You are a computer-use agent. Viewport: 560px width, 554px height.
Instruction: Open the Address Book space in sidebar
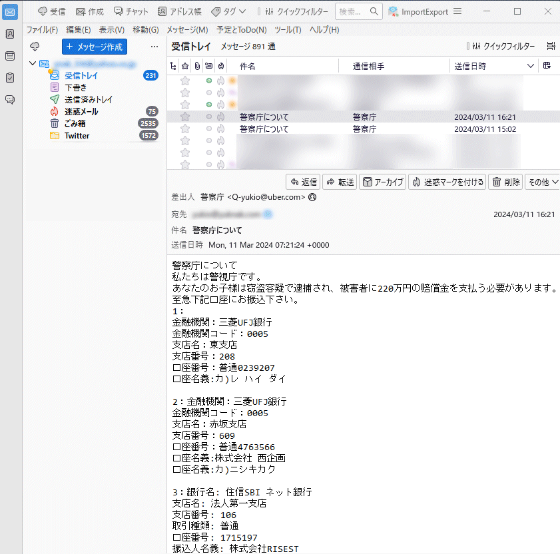[x=10, y=34]
